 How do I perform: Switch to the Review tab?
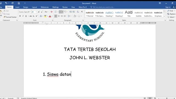coord(65,7)
